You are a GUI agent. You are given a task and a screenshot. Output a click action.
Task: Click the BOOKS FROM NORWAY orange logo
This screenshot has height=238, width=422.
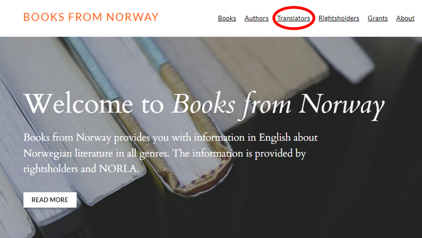pyautogui.click(x=91, y=17)
